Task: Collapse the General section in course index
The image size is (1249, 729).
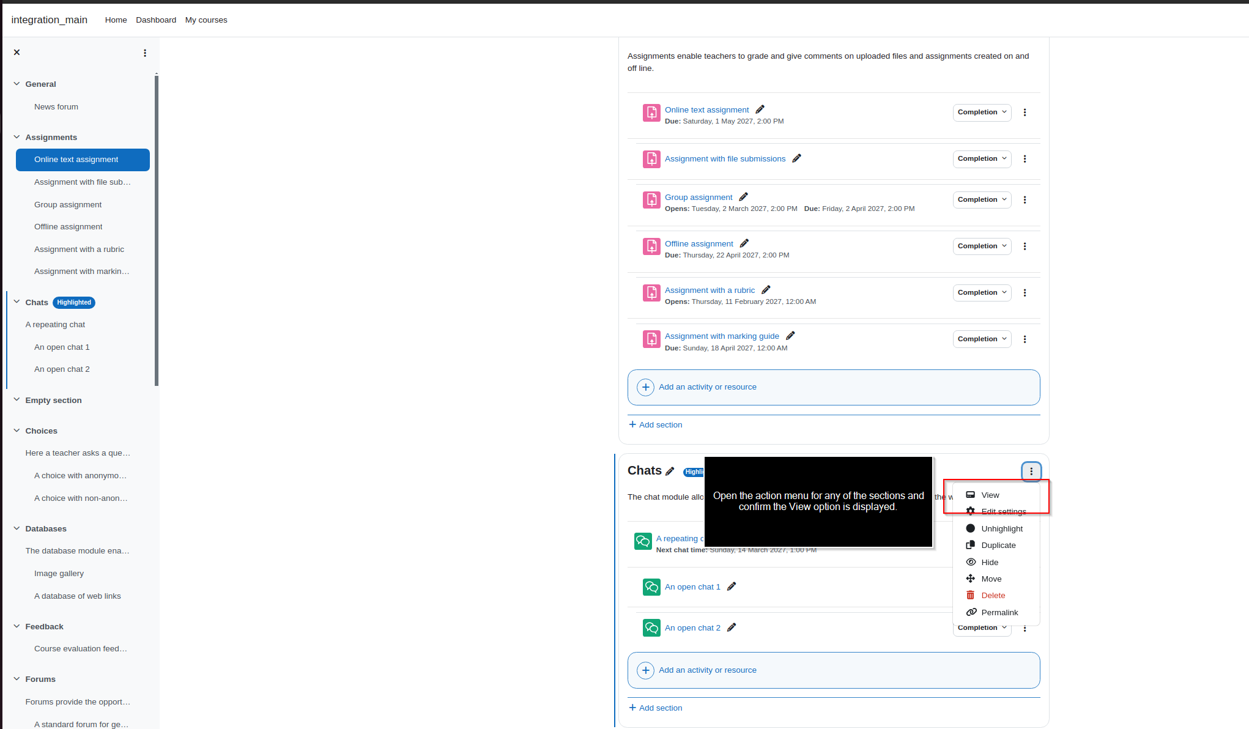Action: [x=17, y=84]
